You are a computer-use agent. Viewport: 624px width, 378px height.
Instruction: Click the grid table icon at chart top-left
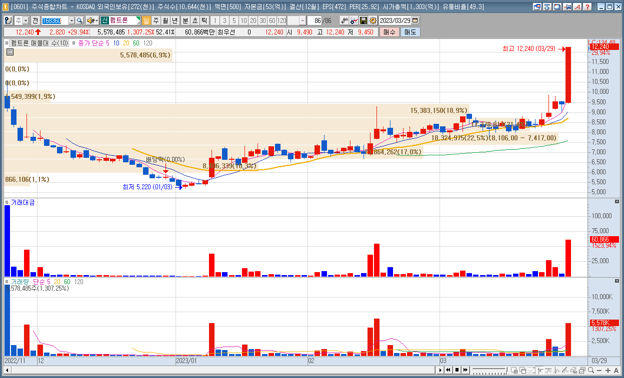tap(9, 51)
